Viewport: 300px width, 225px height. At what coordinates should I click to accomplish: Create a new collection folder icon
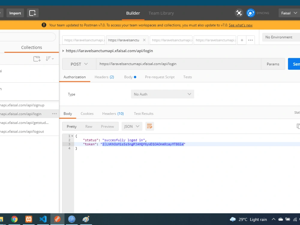37,58
